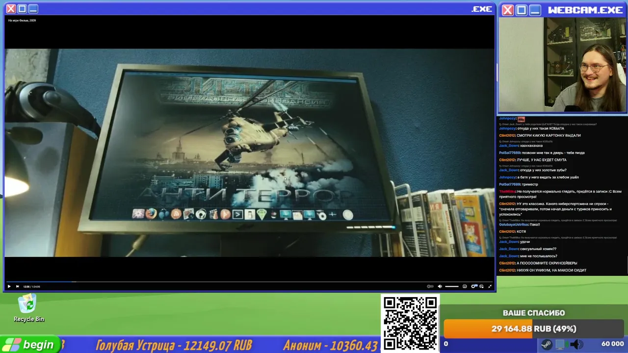Click the donation QR code
This screenshot has height=353, width=628.
(410, 323)
